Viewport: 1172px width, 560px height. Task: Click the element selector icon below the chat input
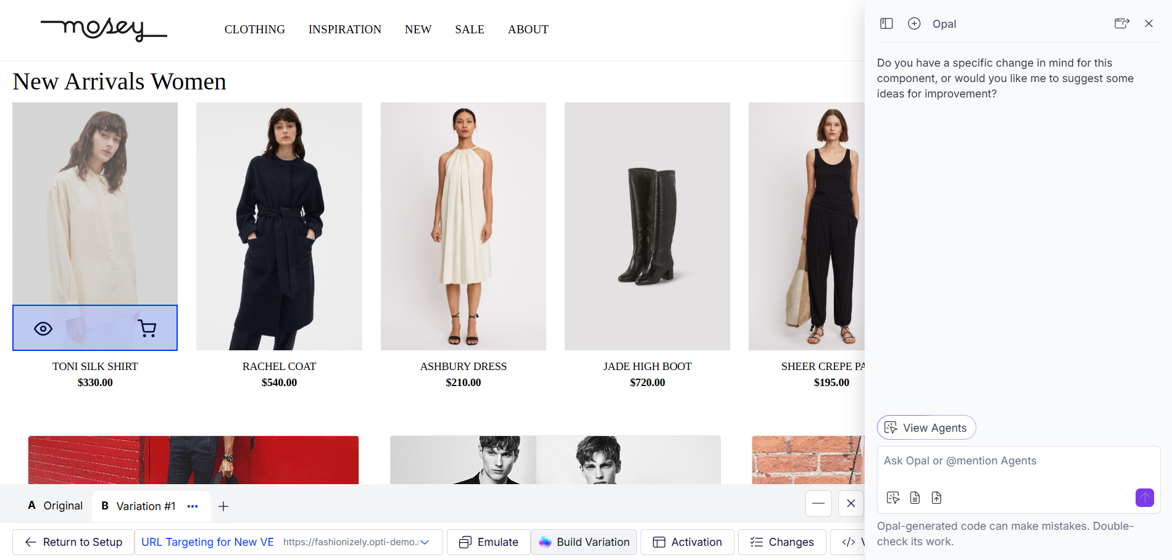click(892, 498)
